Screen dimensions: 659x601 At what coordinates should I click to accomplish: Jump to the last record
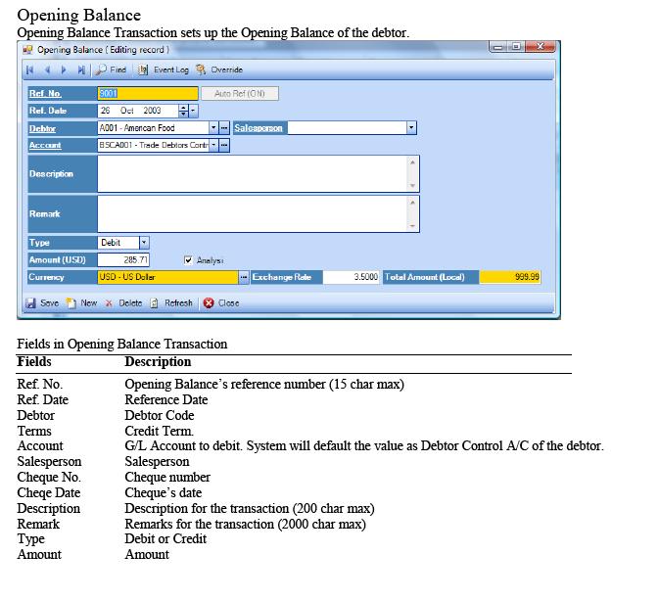point(80,70)
